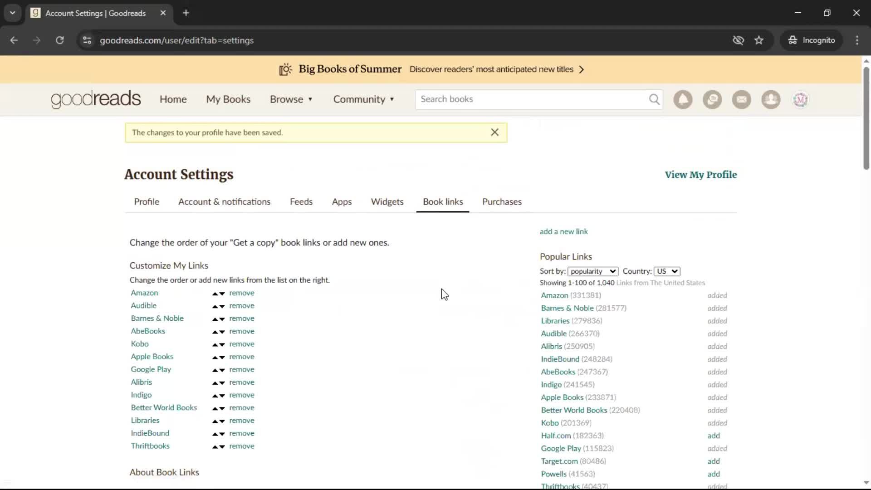Switch to the Widgets tab

[x=387, y=201]
